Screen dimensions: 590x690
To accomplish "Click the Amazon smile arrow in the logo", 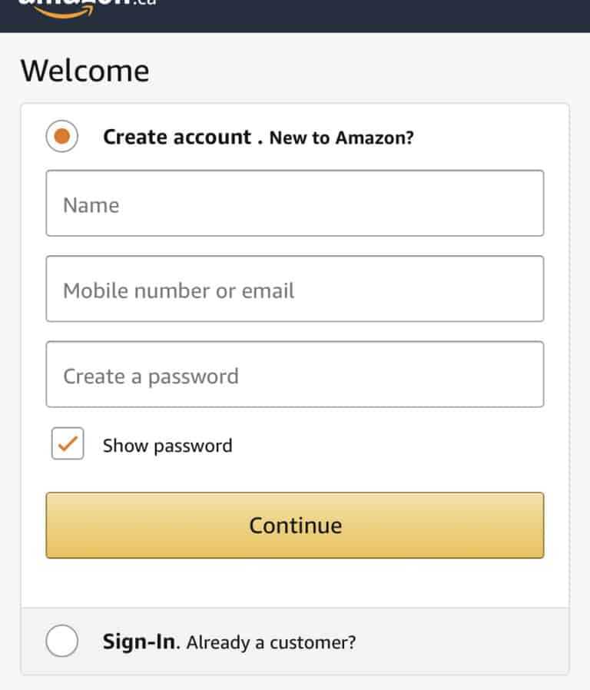I will click(x=65, y=12).
